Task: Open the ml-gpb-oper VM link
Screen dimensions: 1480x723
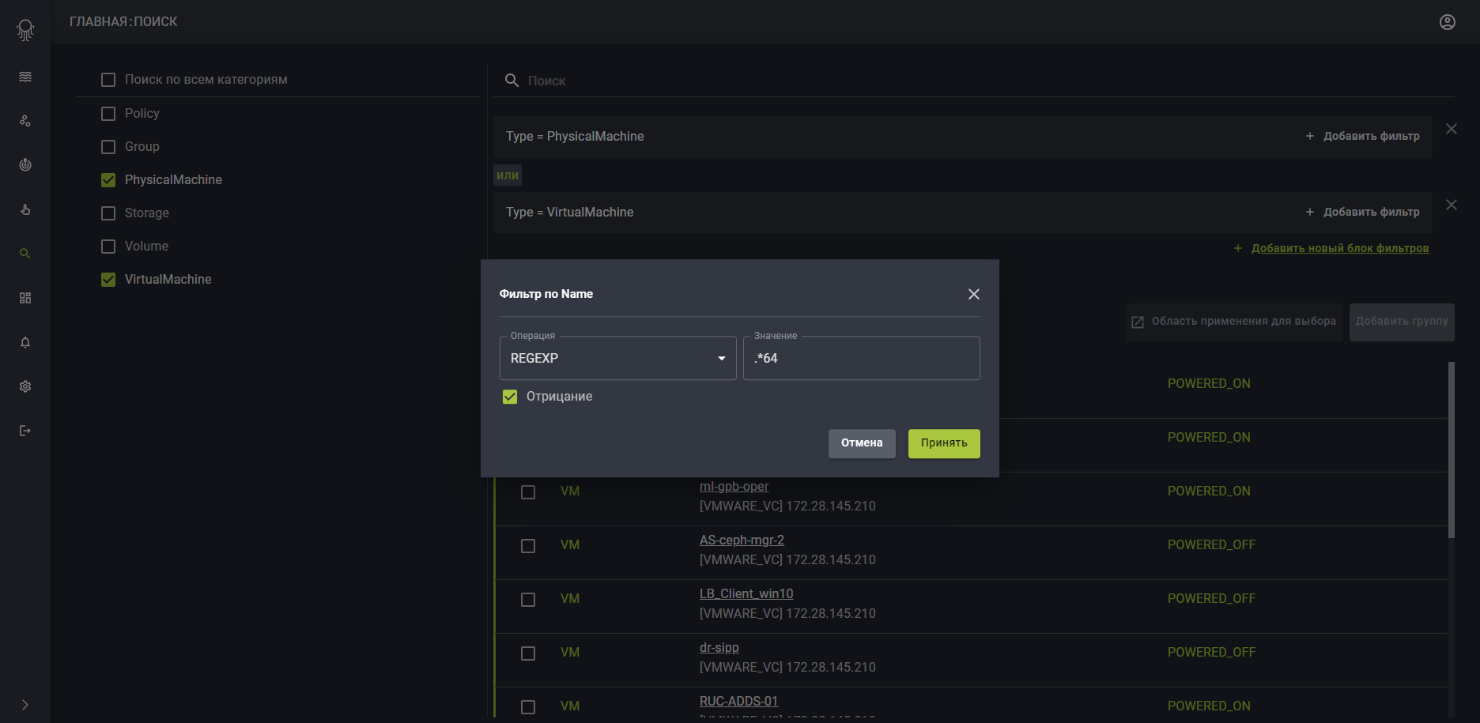Action: coord(734,487)
